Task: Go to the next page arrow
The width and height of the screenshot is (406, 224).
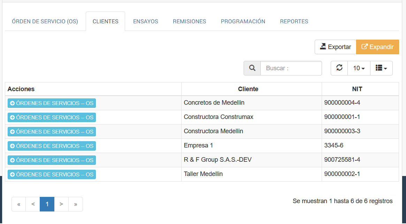Action: 61,204
